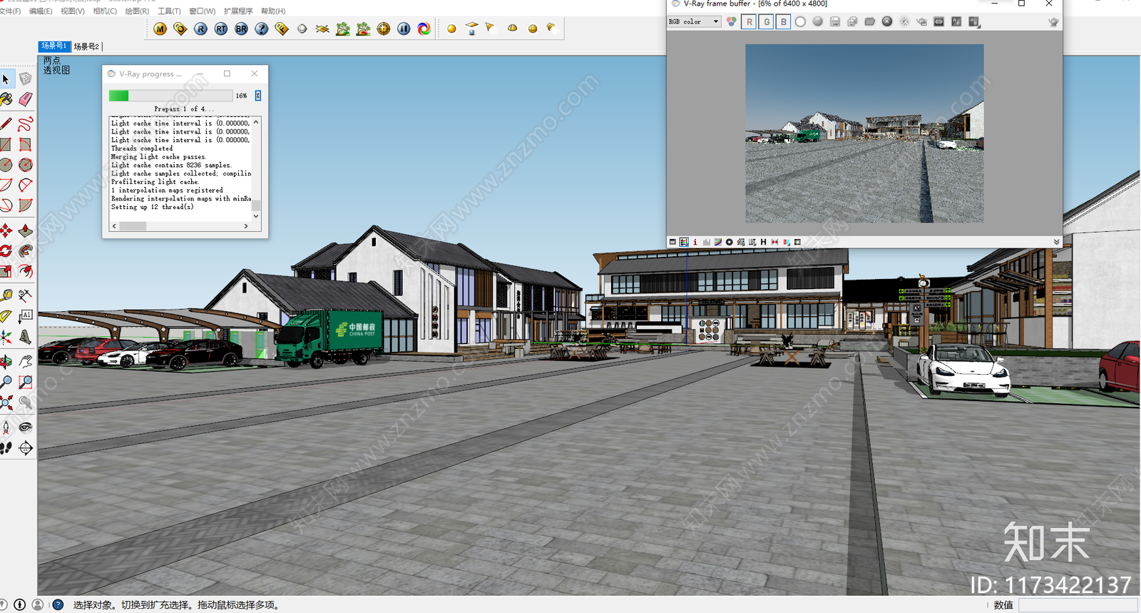This screenshot has height=613, width=1141.
Task: Open the 编辑(E) menu
Action: (x=41, y=11)
